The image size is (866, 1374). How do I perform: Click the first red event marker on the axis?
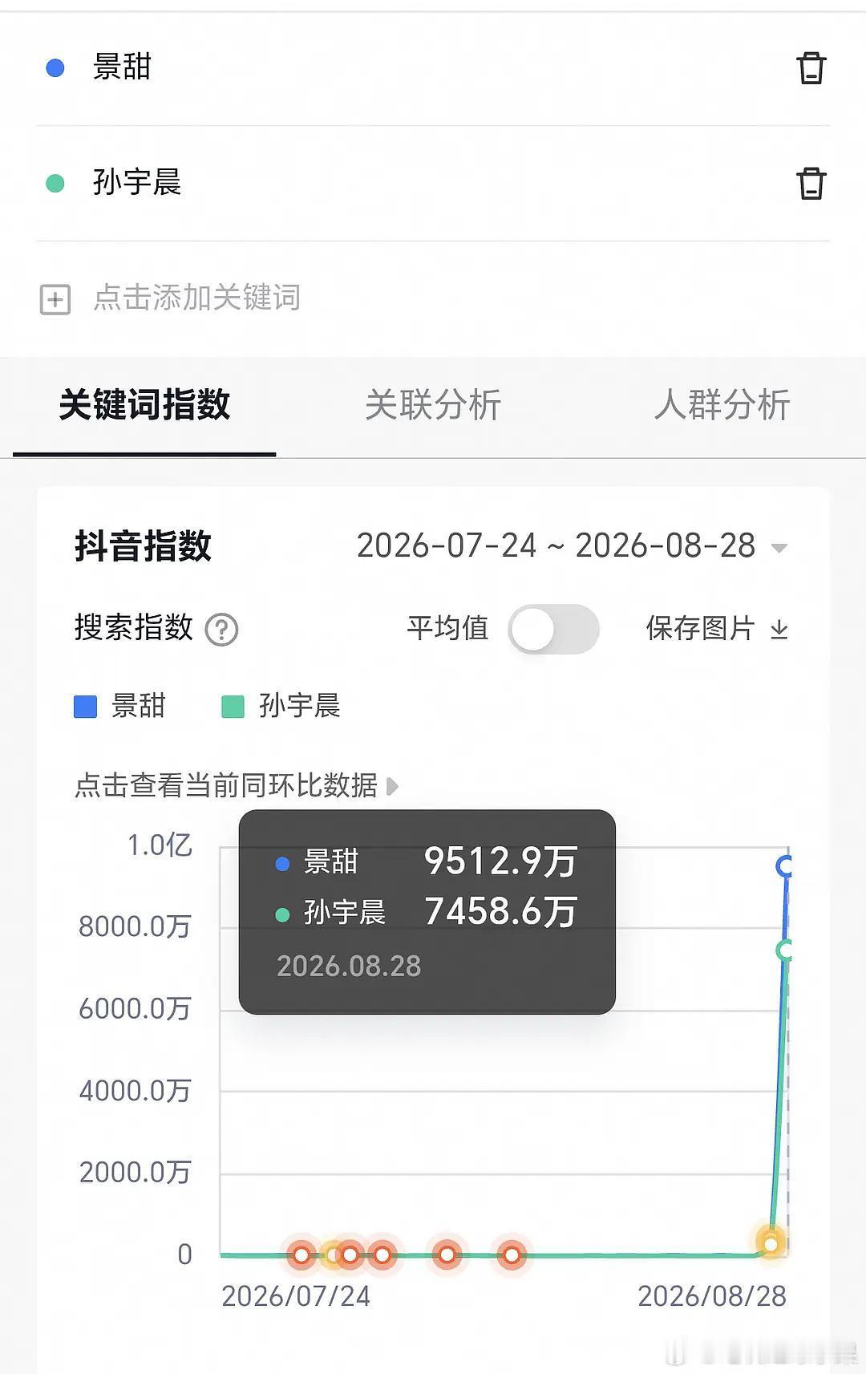tap(301, 1254)
